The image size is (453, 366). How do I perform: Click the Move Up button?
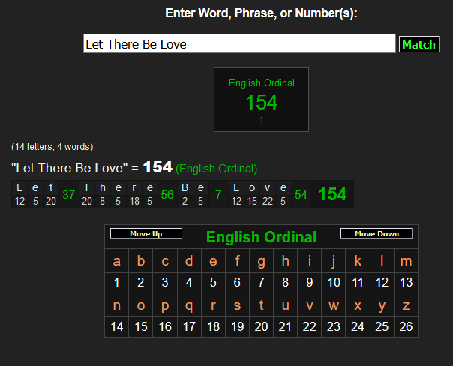click(145, 234)
